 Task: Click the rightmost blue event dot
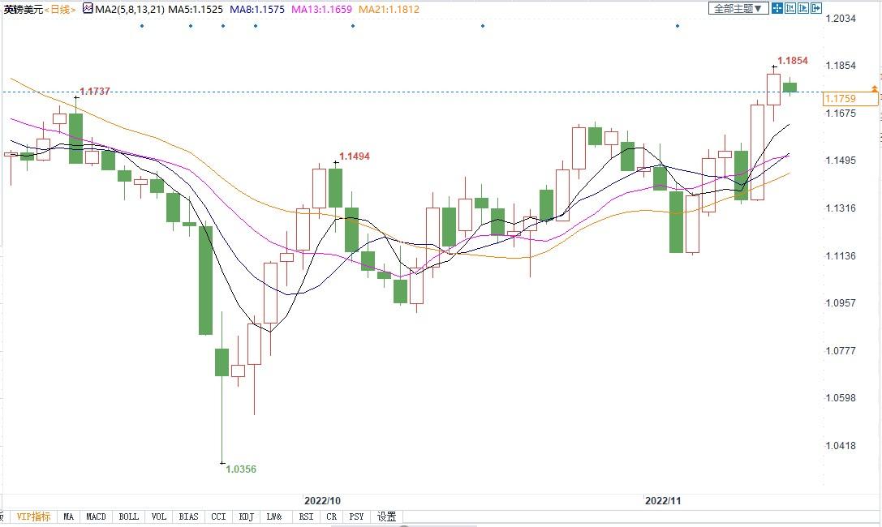[x=678, y=26]
